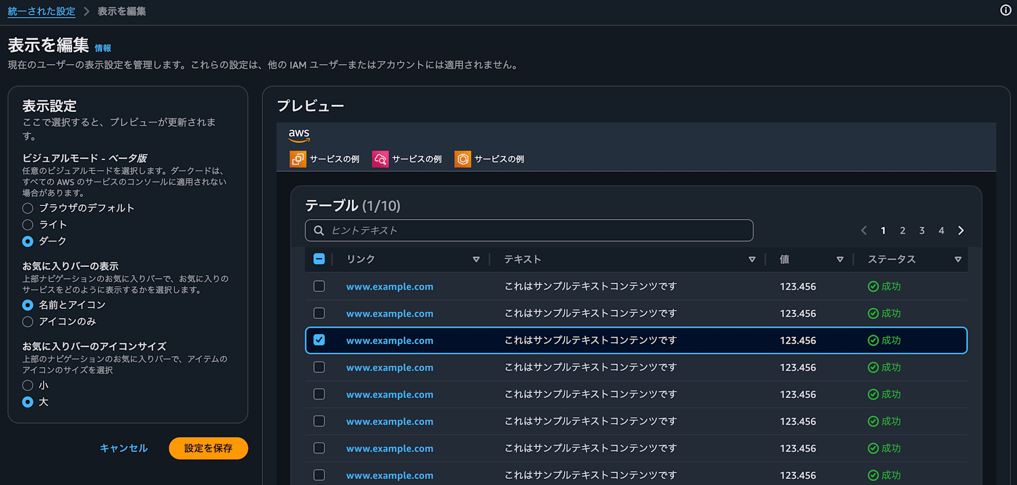Open the リンク column sort dropdown
Image resolution: width=1017 pixels, height=485 pixels.
tap(476, 259)
